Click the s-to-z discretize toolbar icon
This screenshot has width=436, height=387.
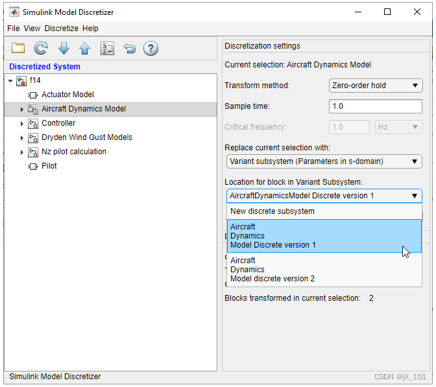(x=107, y=48)
